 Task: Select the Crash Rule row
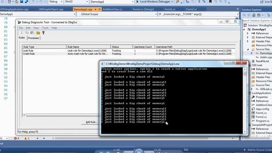129,54
